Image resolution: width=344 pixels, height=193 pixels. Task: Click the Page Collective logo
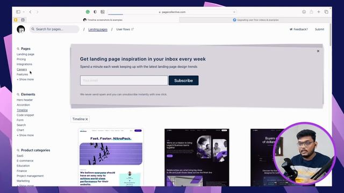[21, 29]
